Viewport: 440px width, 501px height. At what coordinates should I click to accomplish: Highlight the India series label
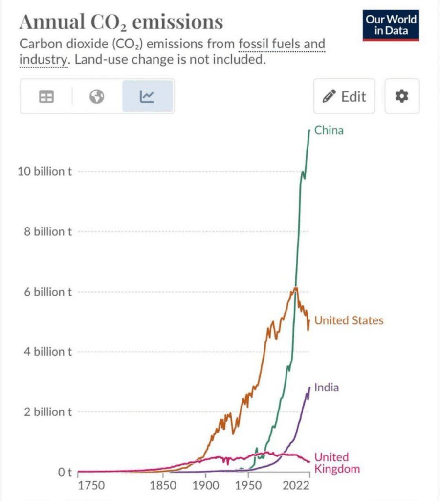(327, 387)
